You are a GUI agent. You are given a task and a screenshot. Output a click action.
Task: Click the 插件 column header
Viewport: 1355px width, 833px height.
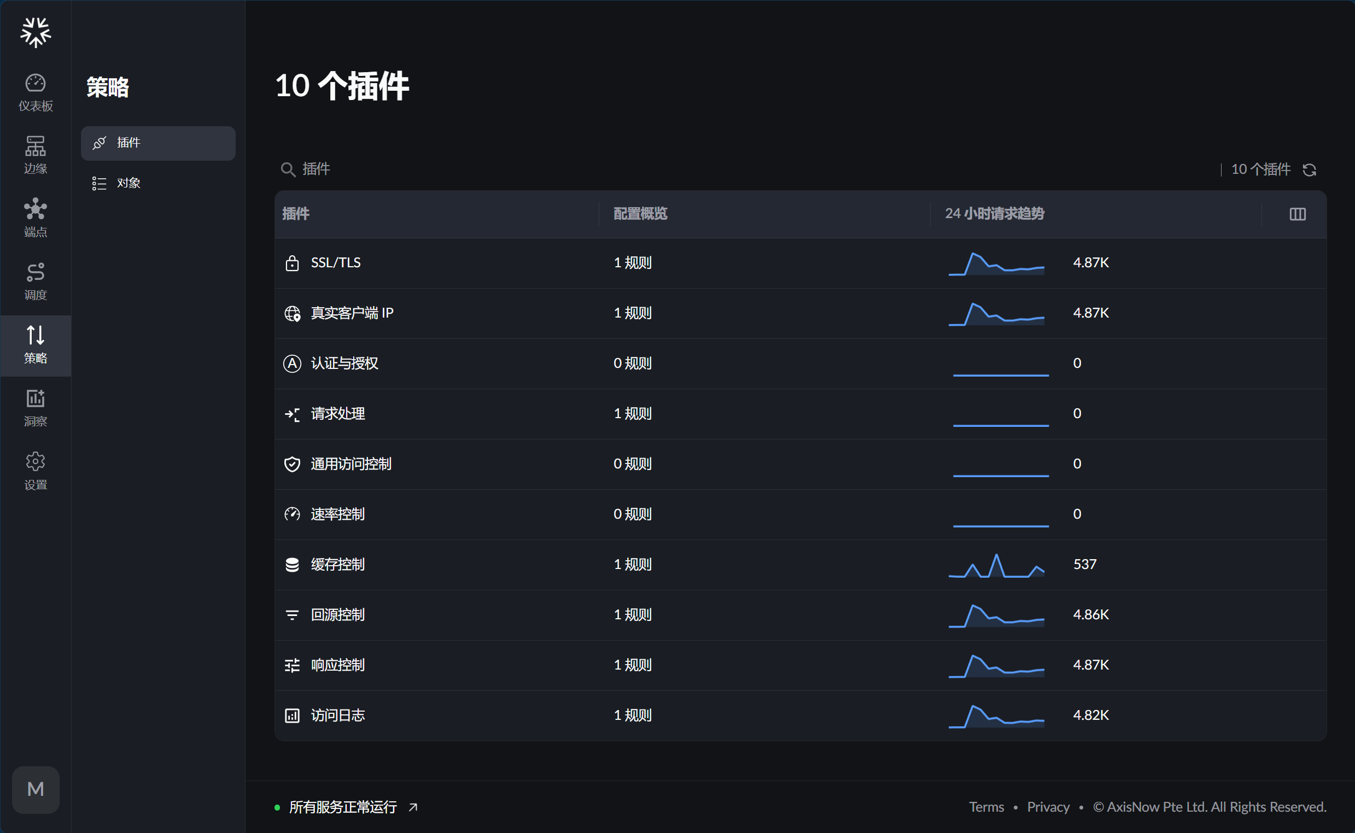[296, 214]
